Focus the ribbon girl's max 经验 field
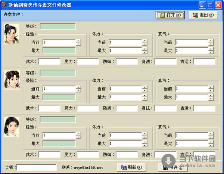This screenshot has width=224, height=174. (x=59, y=97)
